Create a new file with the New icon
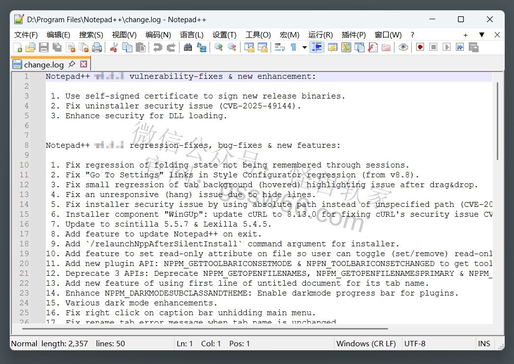Image resolution: width=514 pixels, height=364 pixels. [x=17, y=48]
